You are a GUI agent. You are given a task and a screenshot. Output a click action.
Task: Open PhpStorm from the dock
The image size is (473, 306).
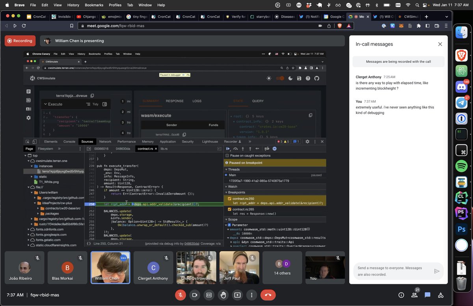pyautogui.click(x=461, y=213)
